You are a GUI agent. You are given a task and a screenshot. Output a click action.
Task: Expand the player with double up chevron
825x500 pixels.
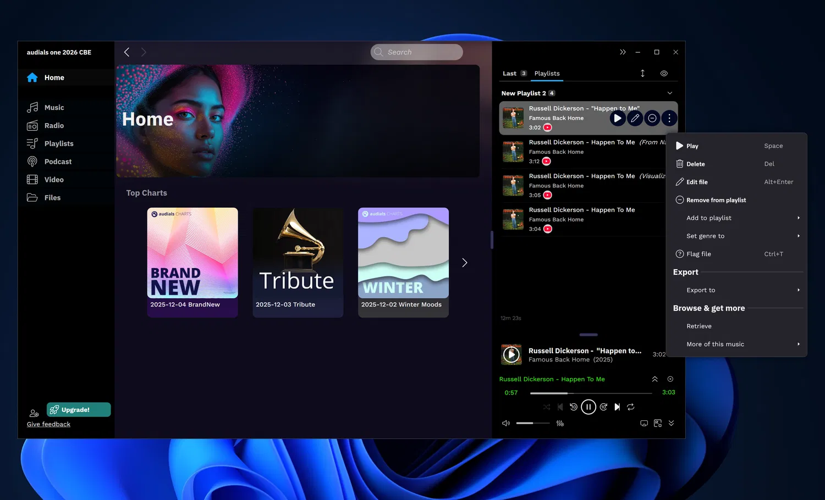click(654, 379)
